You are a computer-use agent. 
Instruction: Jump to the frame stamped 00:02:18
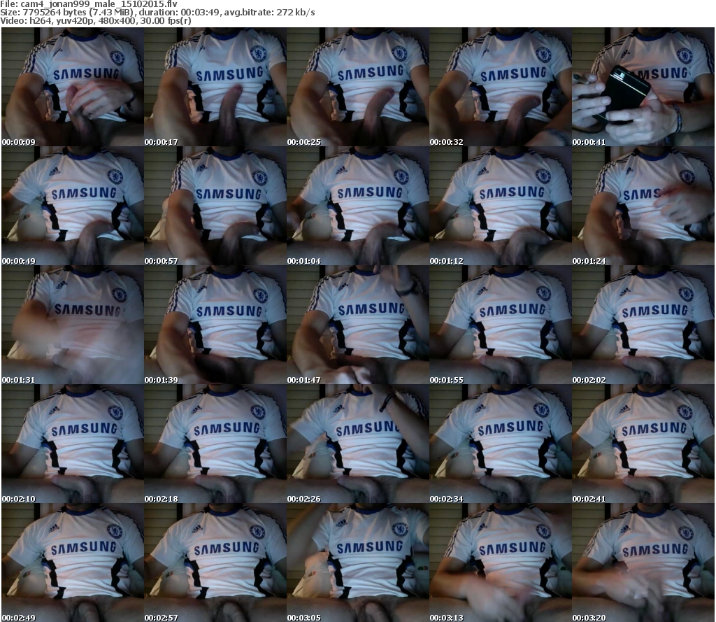click(215, 444)
